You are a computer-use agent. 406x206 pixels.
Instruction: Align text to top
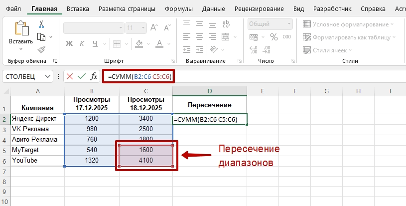[187, 23]
